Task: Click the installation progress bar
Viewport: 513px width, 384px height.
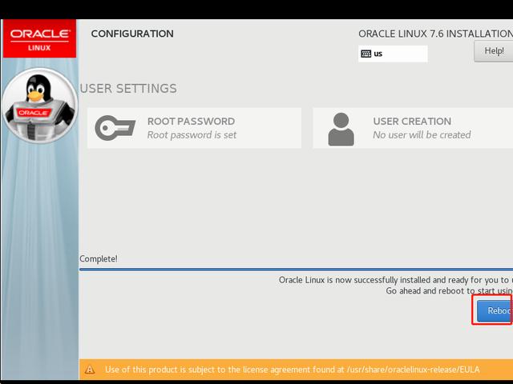Action: click(296, 270)
